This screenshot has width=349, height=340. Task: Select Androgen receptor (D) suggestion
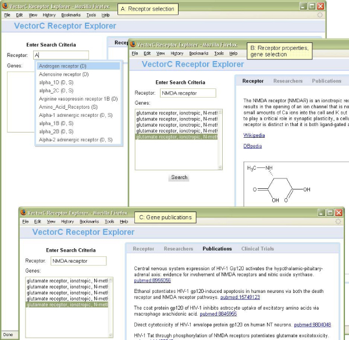(x=79, y=66)
